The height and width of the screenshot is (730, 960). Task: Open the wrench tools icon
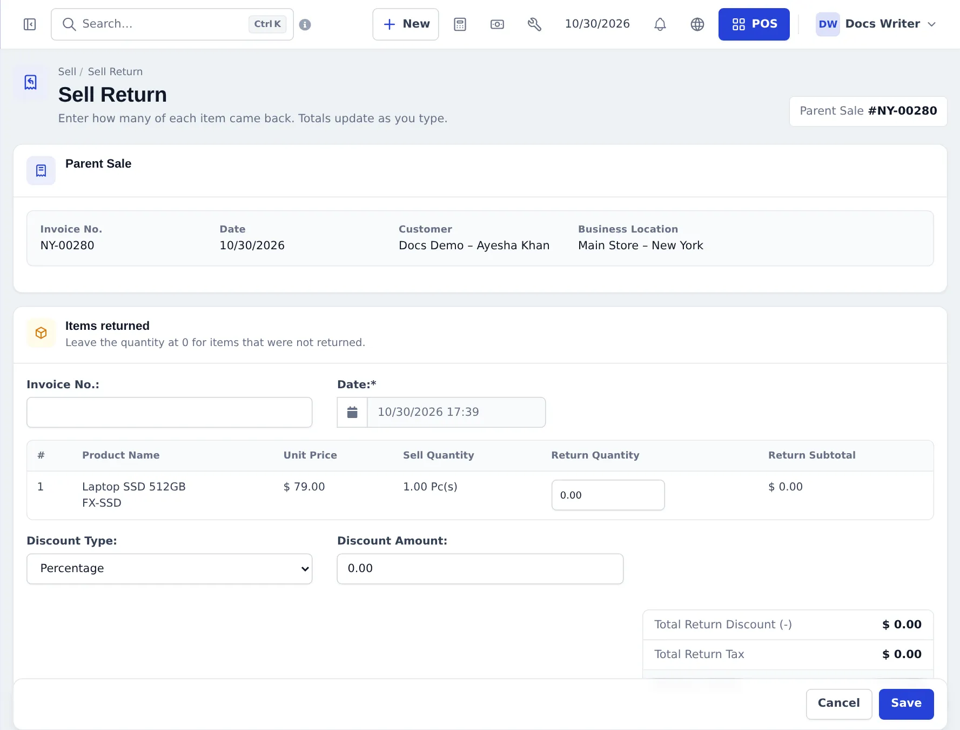(534, 24)
